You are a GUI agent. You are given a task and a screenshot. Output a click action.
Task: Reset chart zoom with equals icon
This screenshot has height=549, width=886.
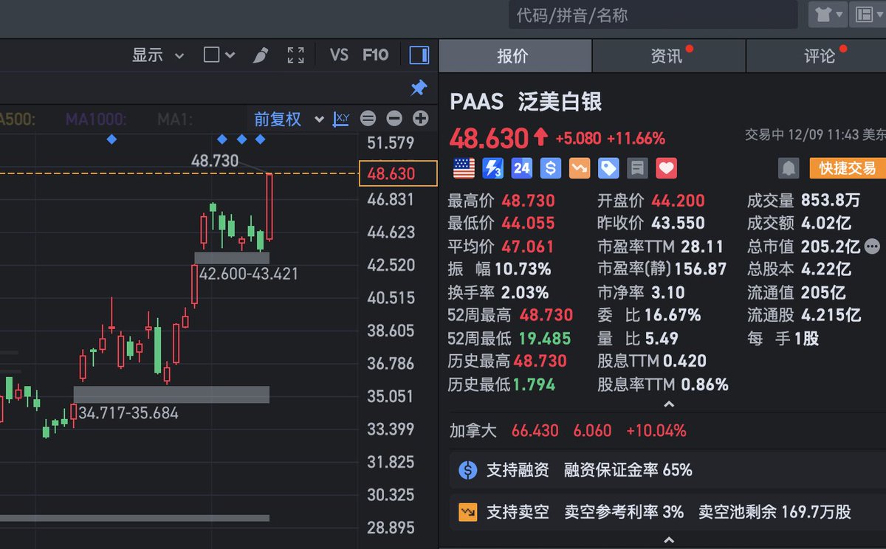368,119
